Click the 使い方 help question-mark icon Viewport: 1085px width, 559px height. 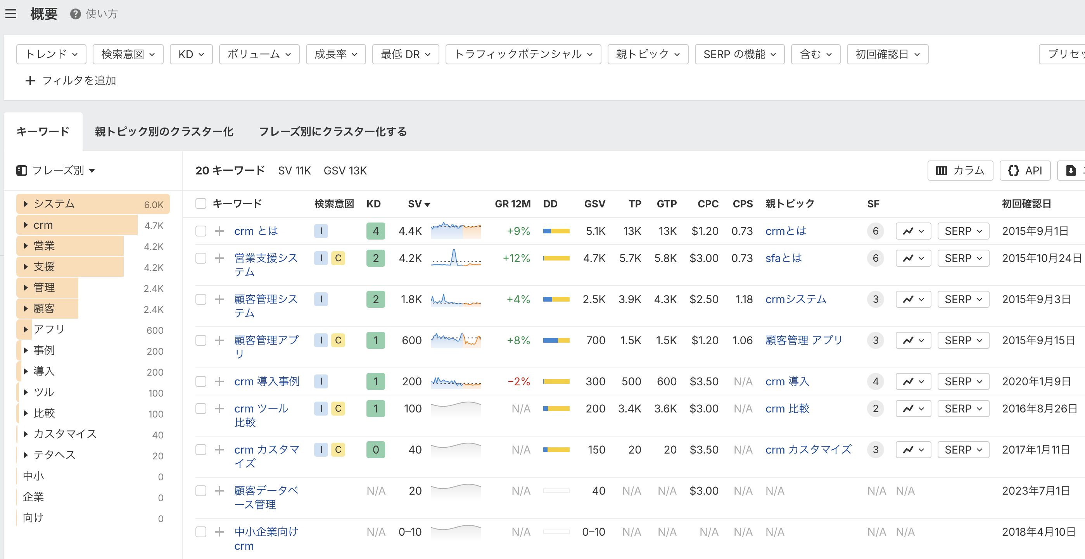[75, 14]
